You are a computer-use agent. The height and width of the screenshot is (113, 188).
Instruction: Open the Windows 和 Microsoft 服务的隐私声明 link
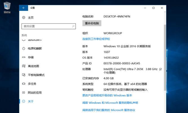tap(110, 103)
